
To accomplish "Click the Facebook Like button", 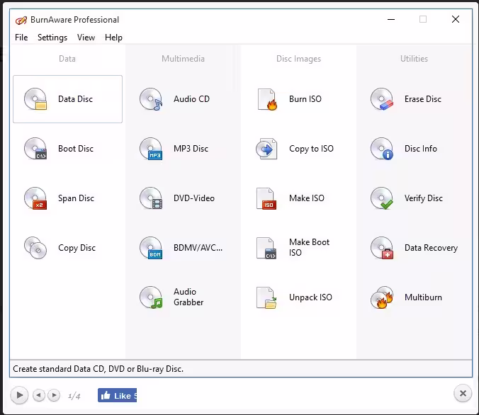I will (x=118, y=395).
